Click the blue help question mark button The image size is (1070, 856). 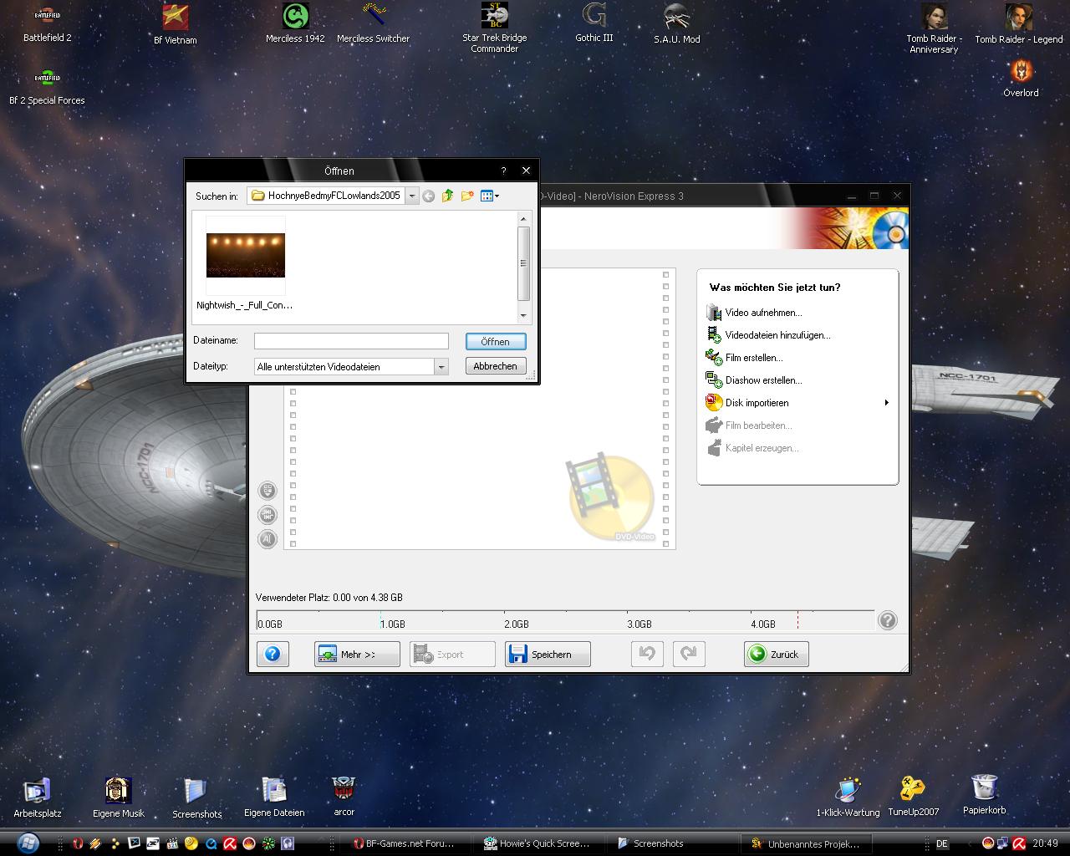coord(273,654)
